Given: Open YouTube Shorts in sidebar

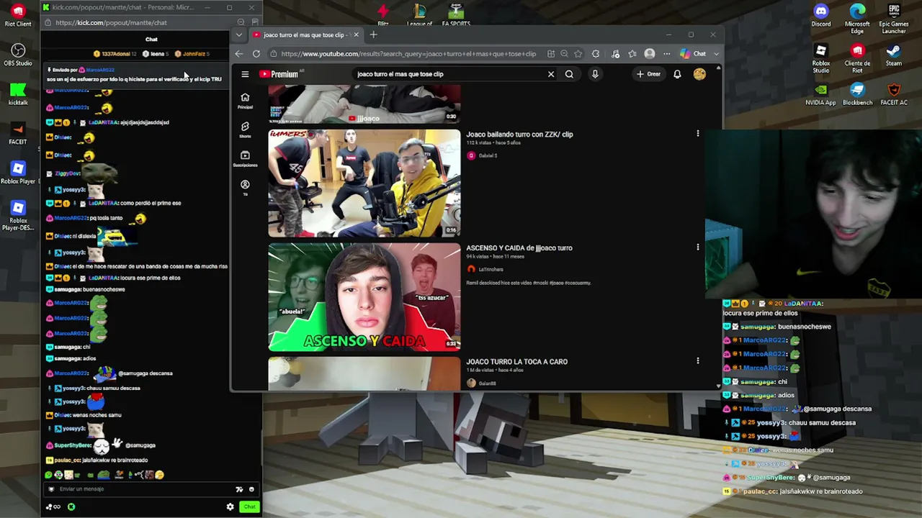Looking at the screenshot, I should 245,129.
